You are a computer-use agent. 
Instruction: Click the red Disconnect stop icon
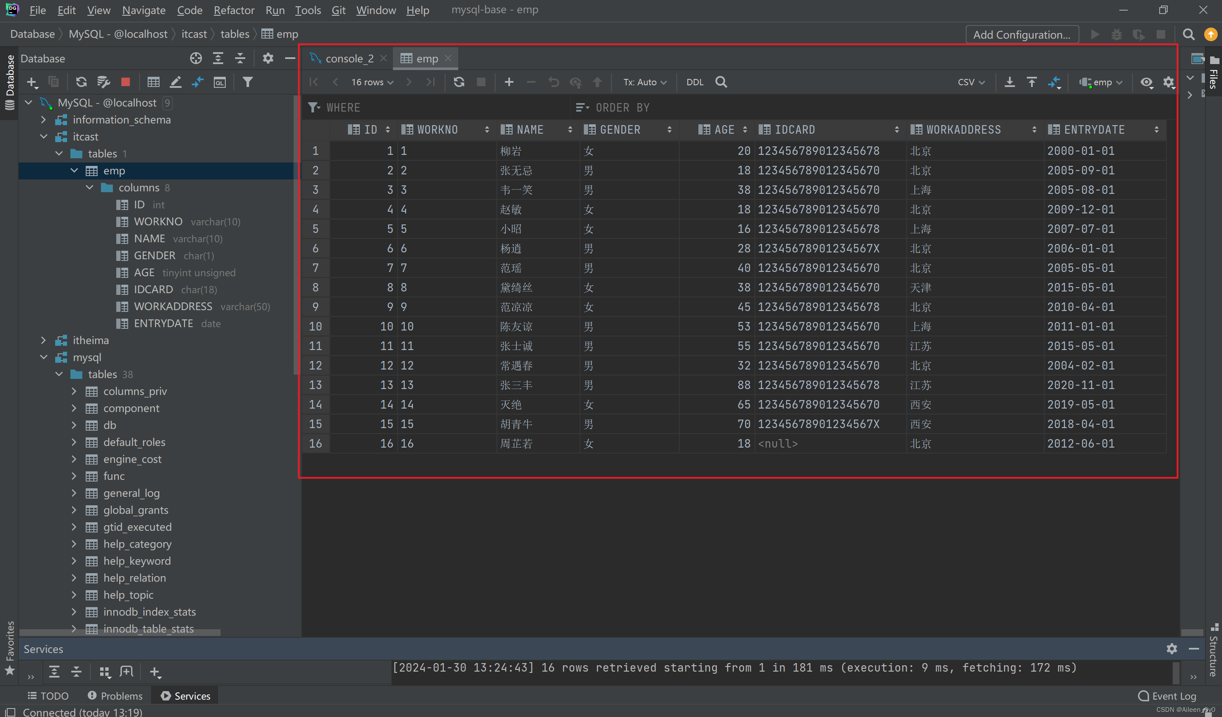click(x=126, y=82)
